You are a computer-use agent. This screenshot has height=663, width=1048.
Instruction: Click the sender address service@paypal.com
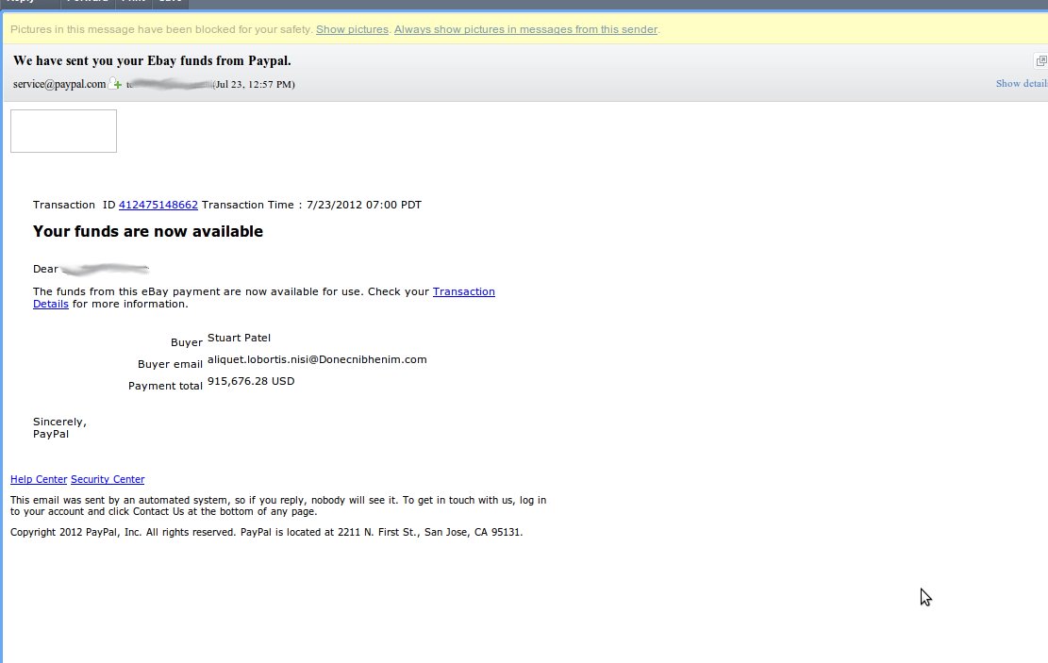(59, 84)
